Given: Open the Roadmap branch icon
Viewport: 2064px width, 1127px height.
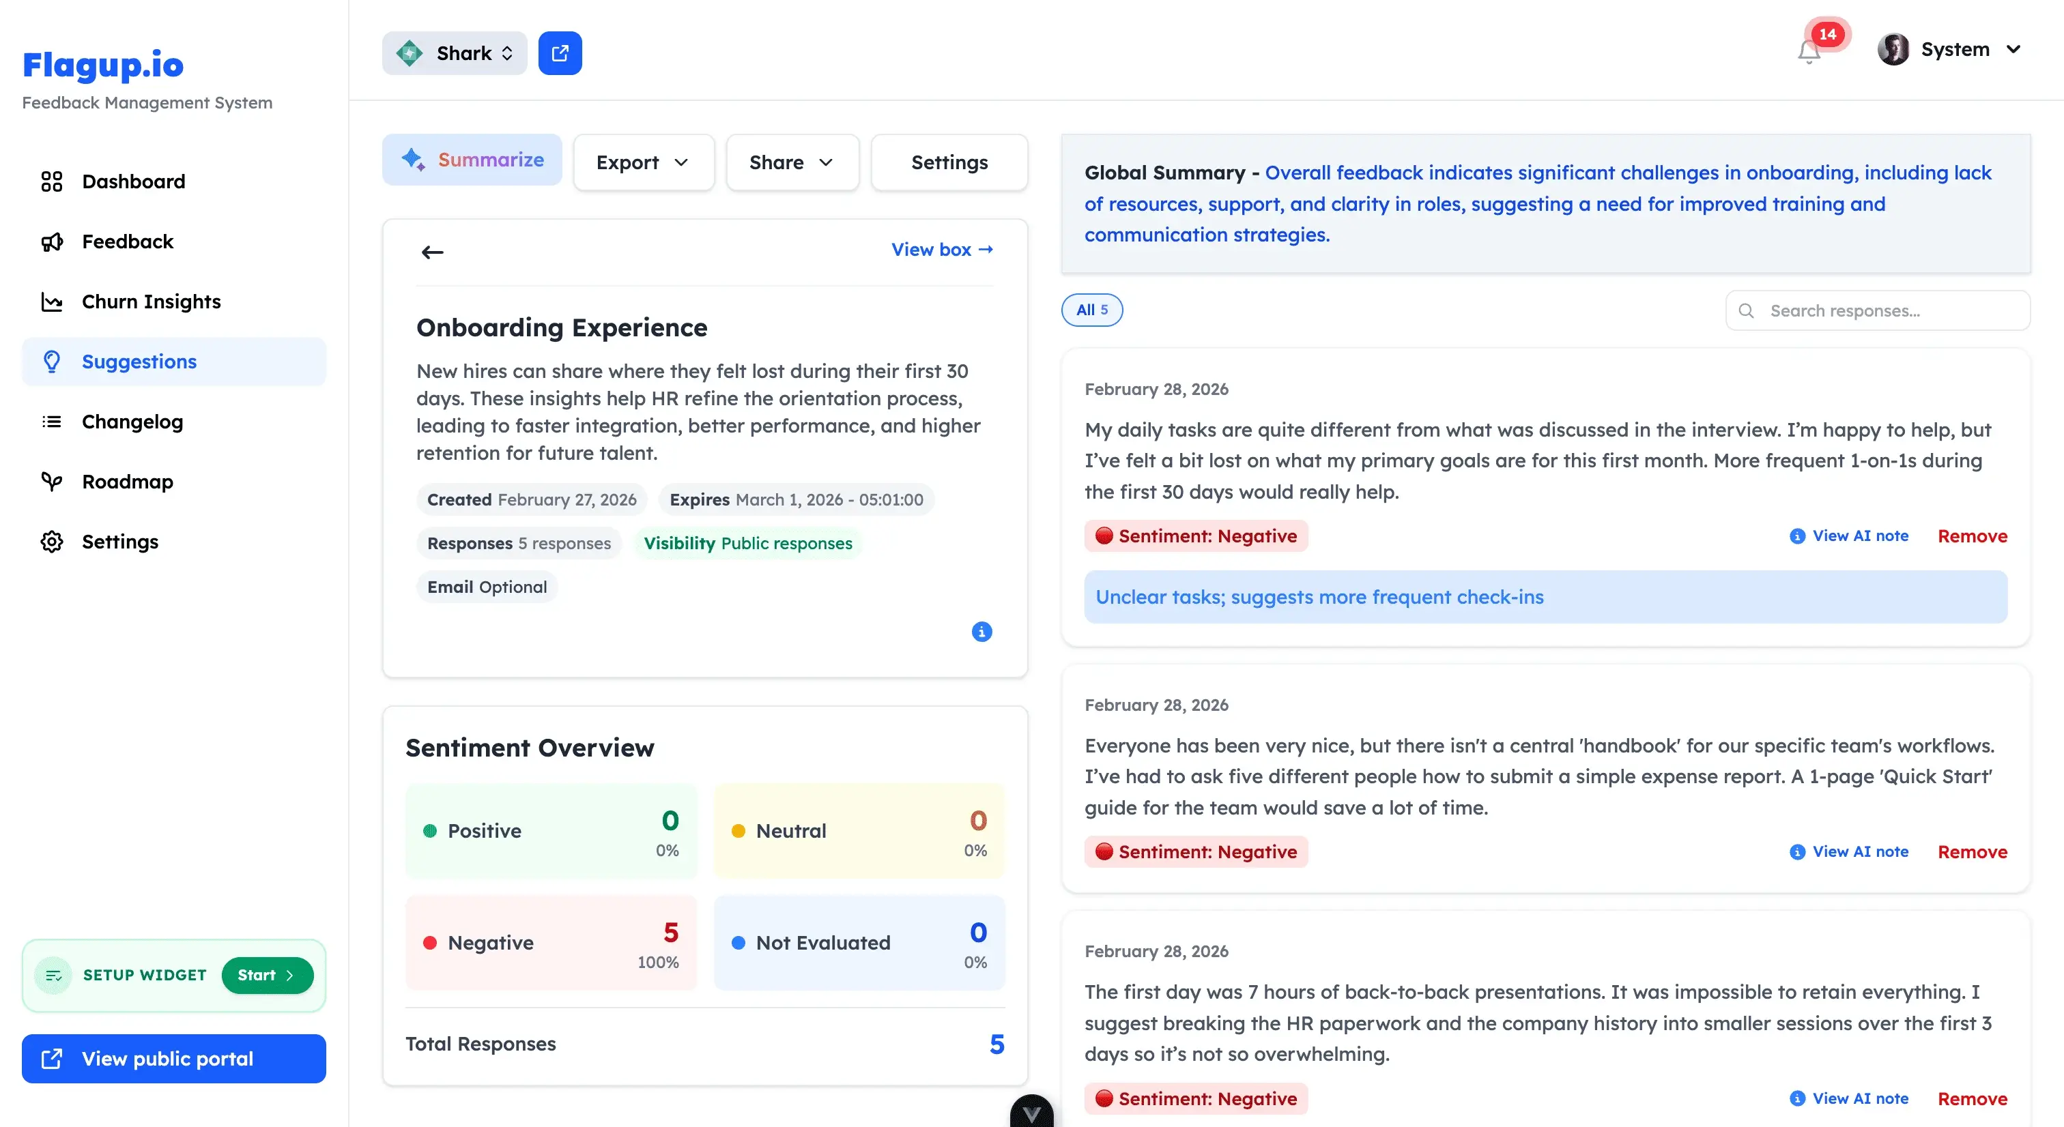Looking at the screenshot, I should tap(51, 482).
